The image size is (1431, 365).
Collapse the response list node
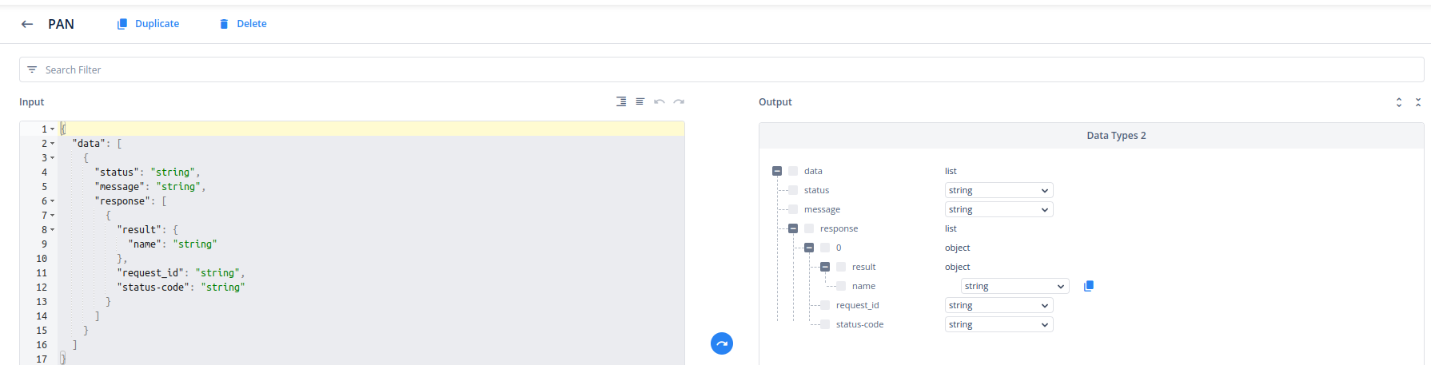point(793,228)
